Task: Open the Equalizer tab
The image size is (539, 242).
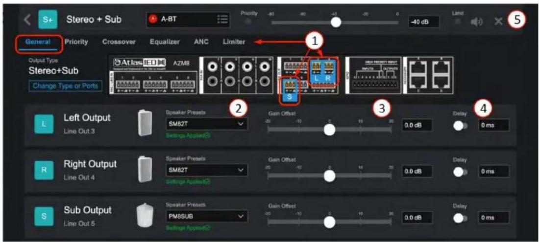Action: (x=165, y=42)
